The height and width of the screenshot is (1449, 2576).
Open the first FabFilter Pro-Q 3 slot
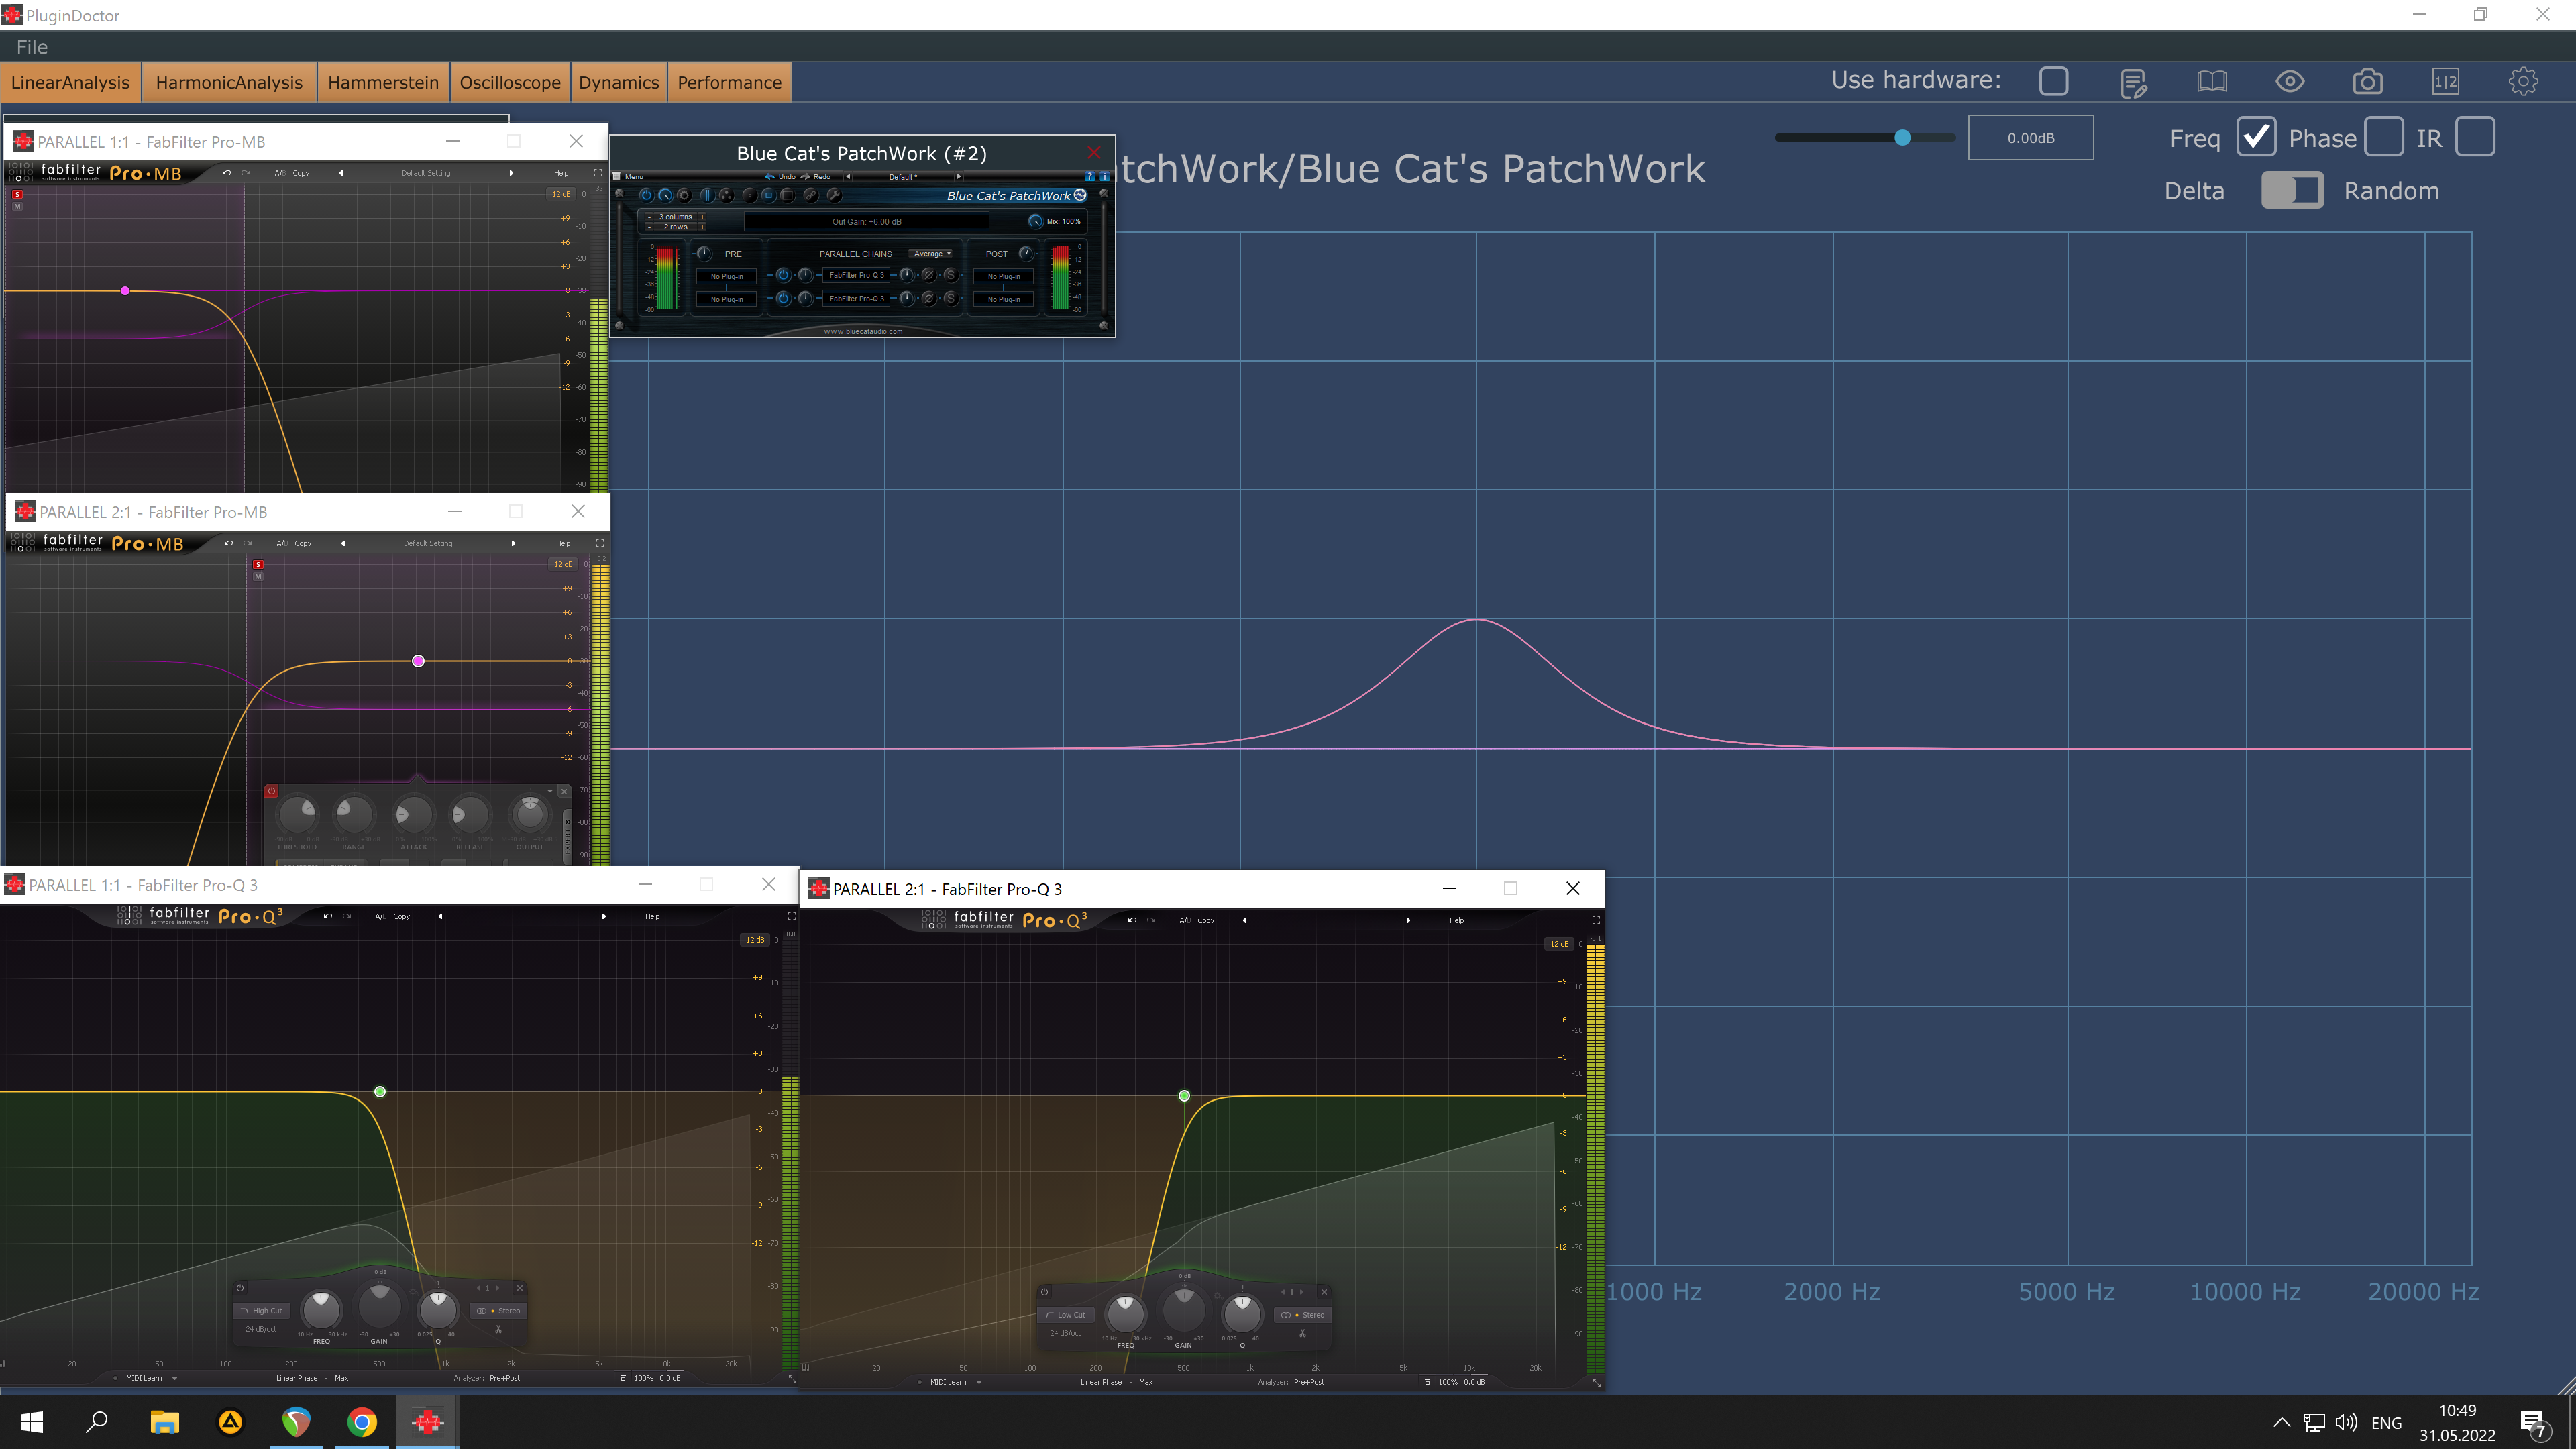click(857, 276)
